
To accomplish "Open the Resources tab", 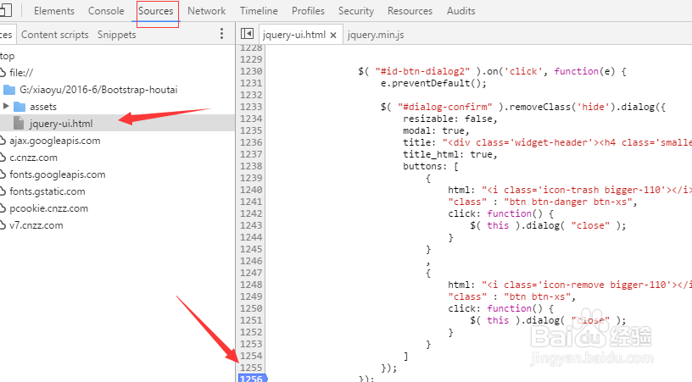I will coord(410,11).
